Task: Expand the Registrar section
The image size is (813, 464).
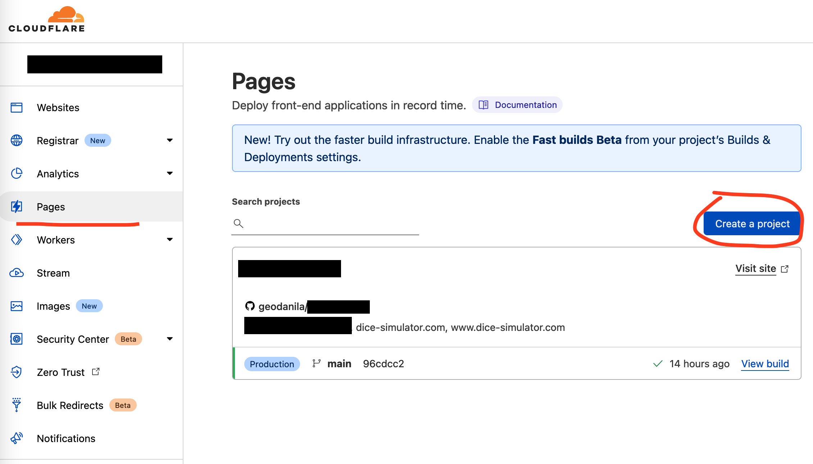Action: click(x=170, y=140)
